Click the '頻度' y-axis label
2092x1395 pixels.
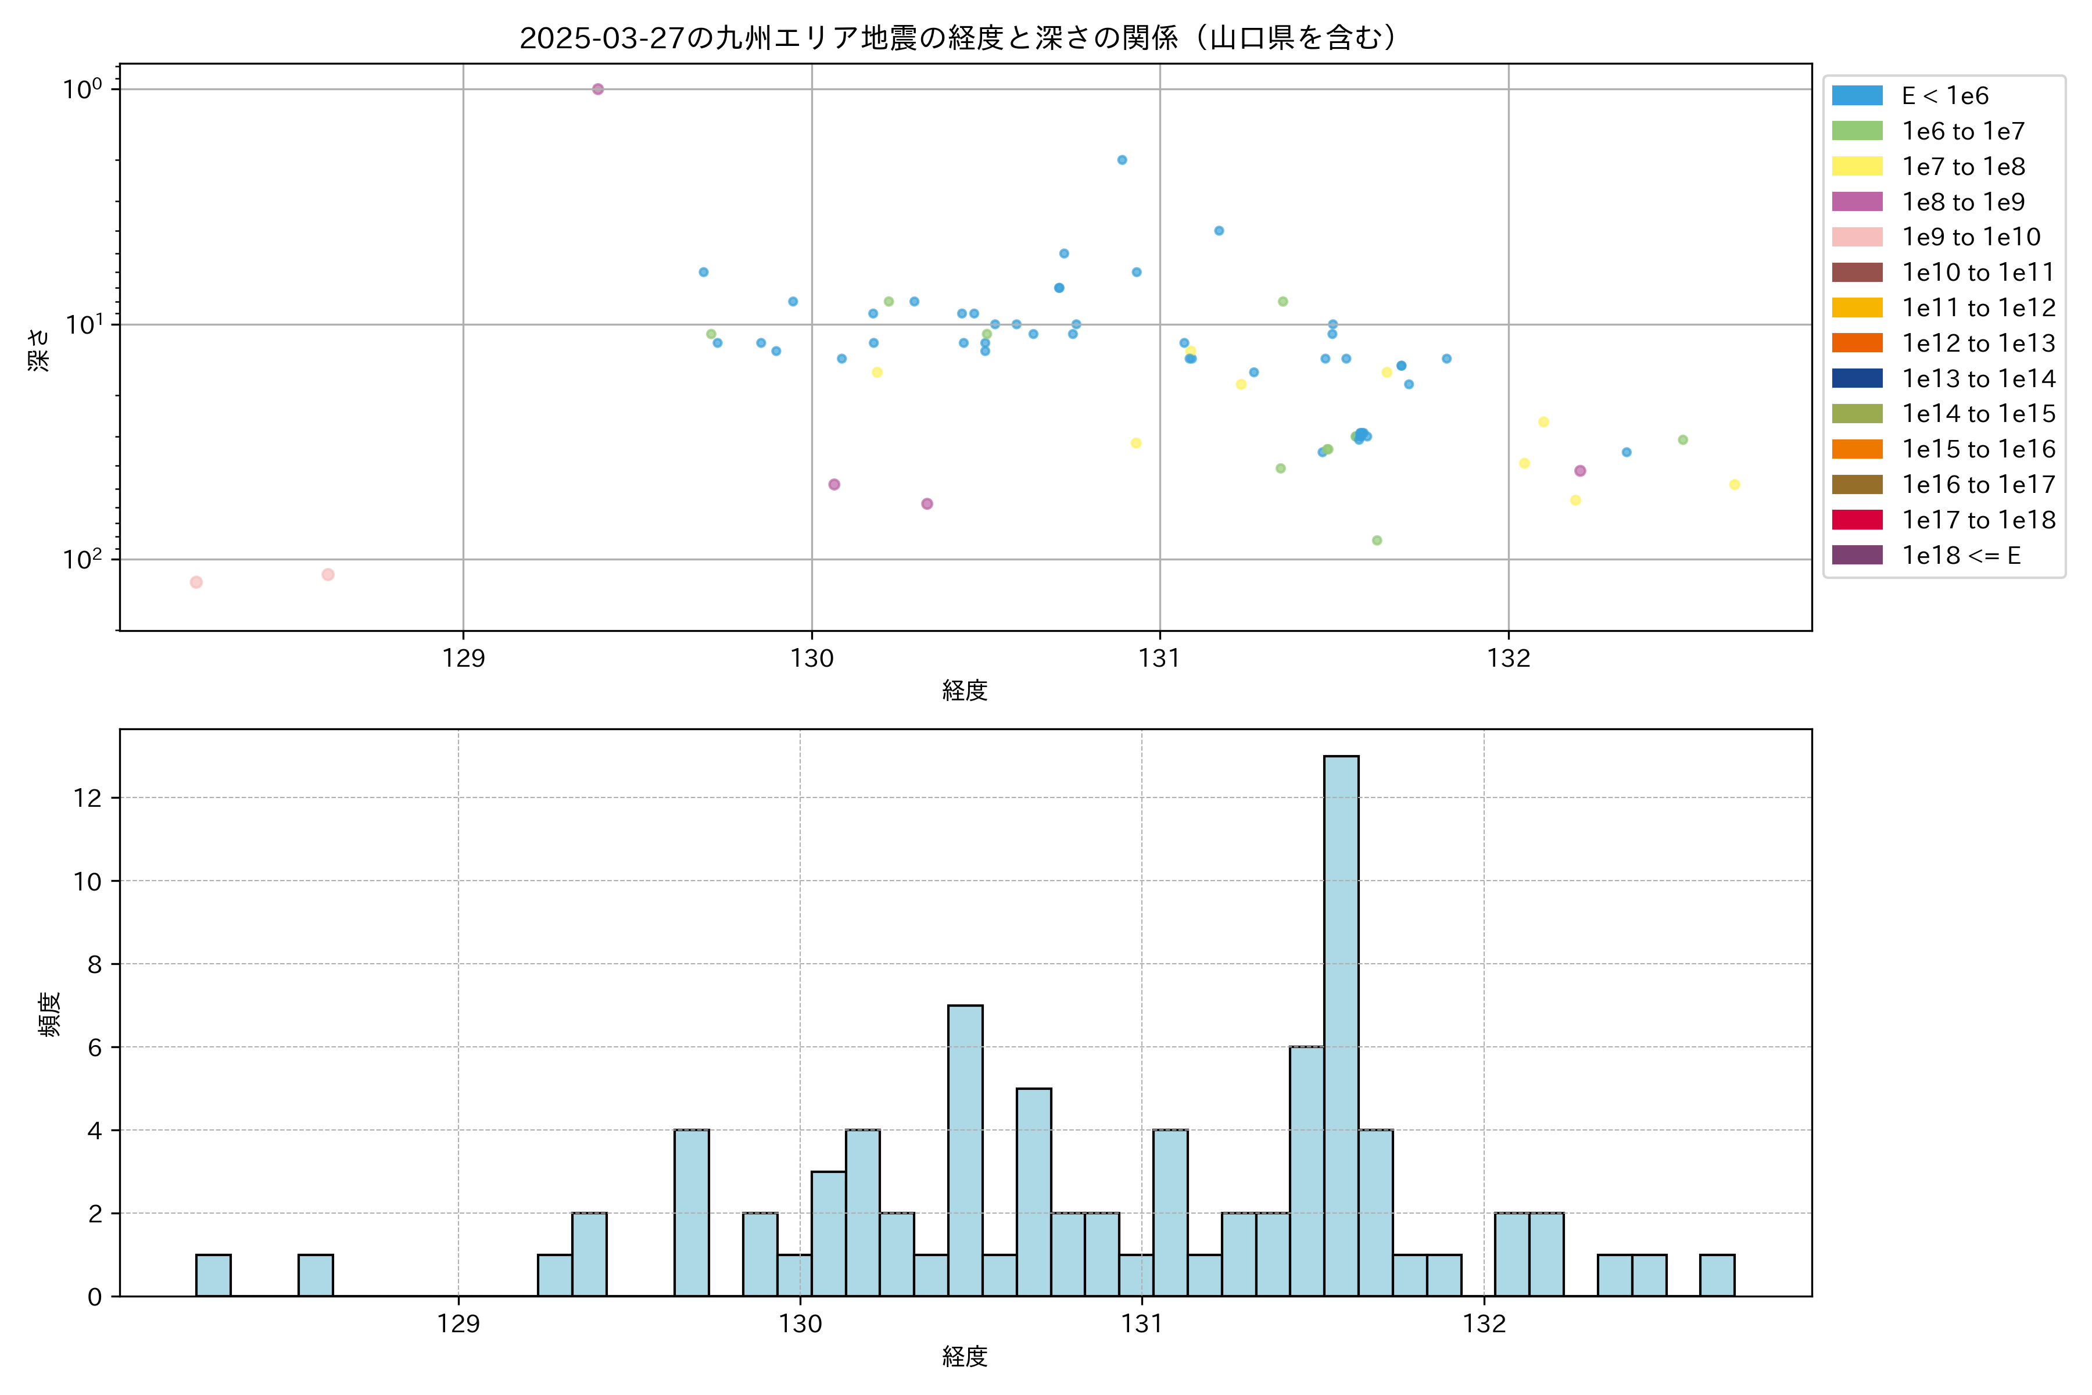50,1013
